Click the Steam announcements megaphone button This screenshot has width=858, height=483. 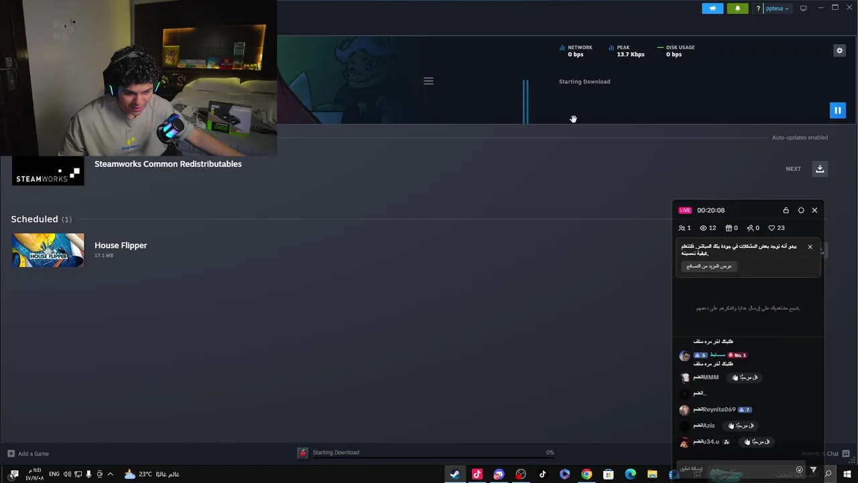pyautogui.click(x=713, y=8)
